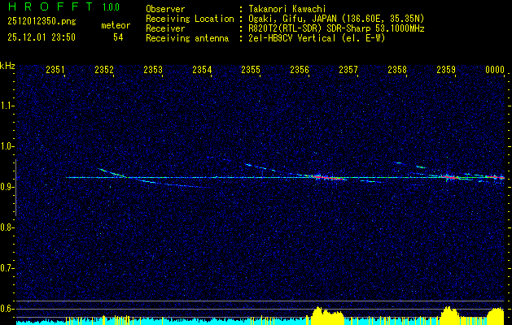Viewport: 512px width, 325px height.
Task: Click the 2357 time marker
Action: (x=348, y=69)
